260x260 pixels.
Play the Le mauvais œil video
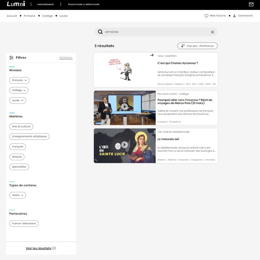click(124, 145)
